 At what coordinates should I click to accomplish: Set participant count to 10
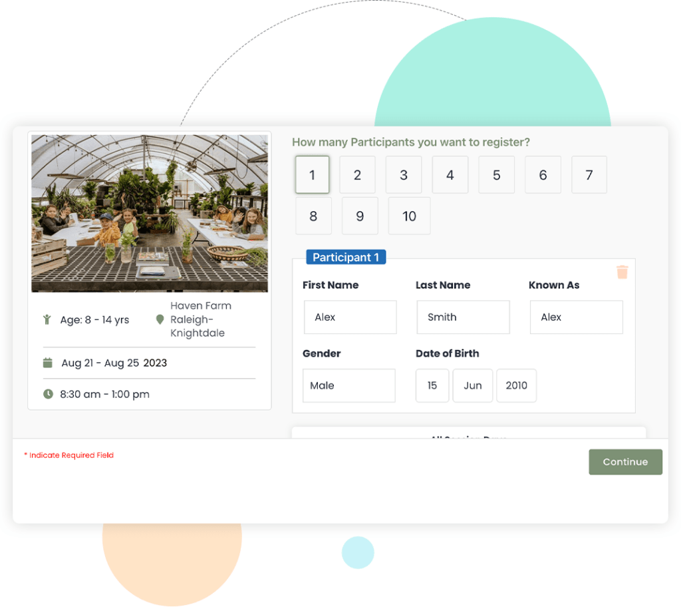(x=409, y=216)
